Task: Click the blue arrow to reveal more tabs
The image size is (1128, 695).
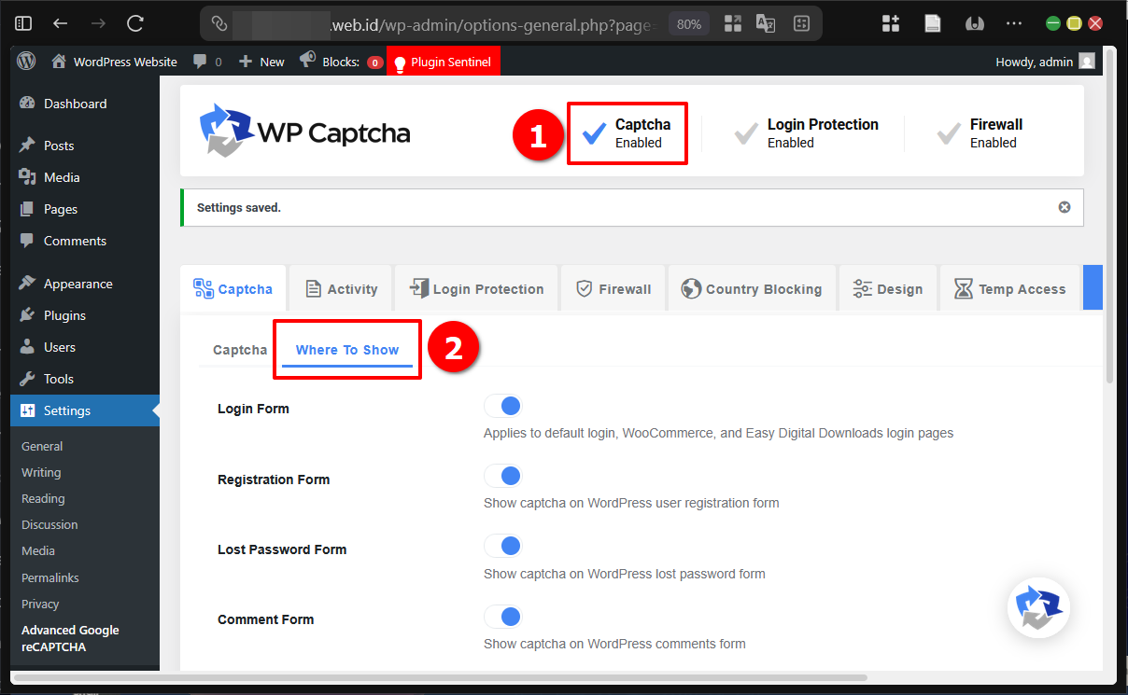Action: coord(1093,287)
